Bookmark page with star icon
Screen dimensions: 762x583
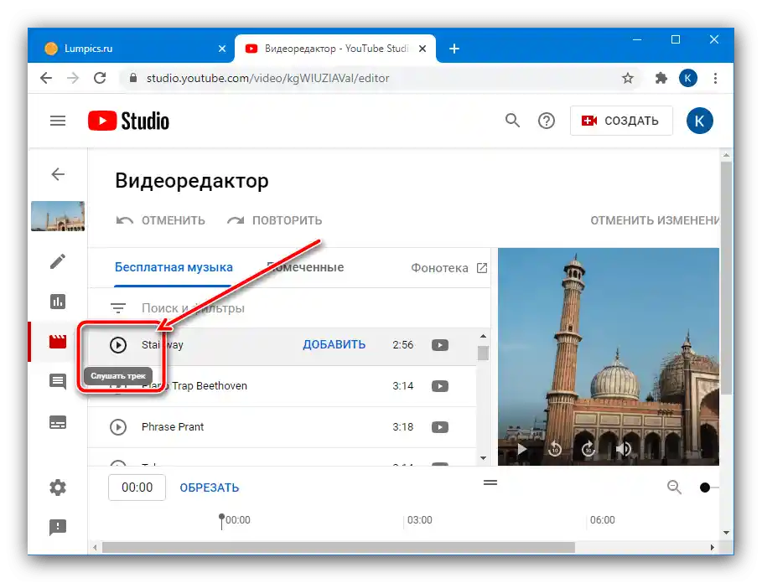point(628,78)
